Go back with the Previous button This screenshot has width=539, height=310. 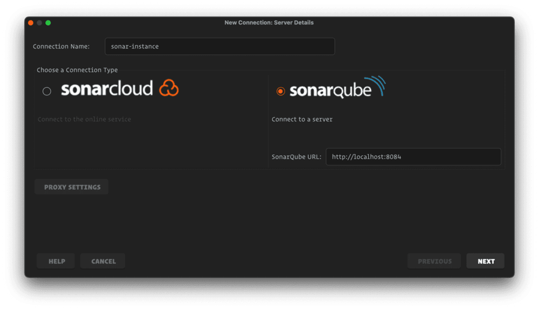(x=434, y=261)
